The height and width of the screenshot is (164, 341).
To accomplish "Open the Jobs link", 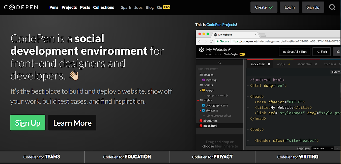I will pos(138,7).
